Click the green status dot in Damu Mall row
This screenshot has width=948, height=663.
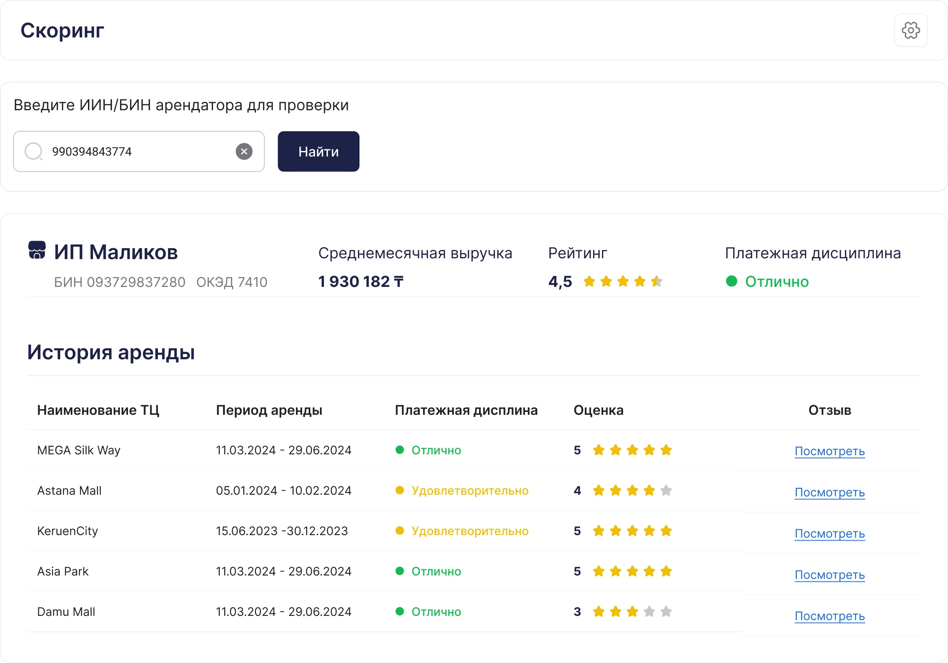400,611
